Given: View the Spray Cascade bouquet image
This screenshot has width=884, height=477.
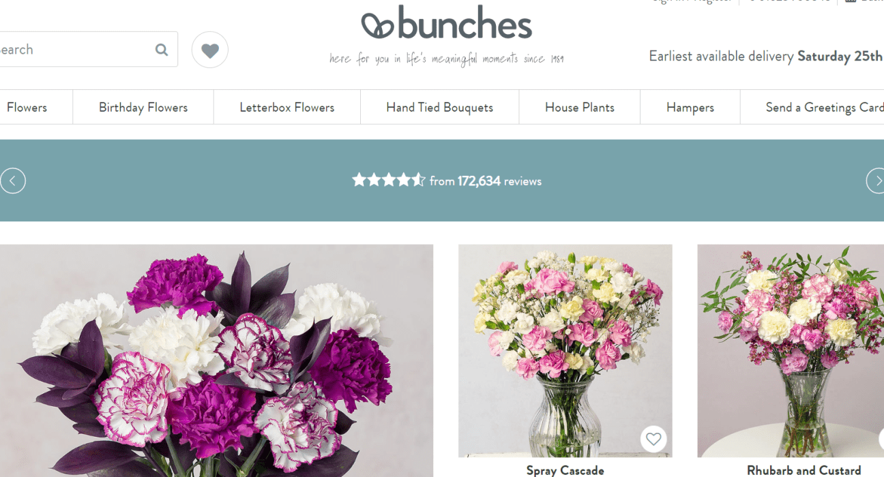Looking at the screenshot, I should pos(565,351).
